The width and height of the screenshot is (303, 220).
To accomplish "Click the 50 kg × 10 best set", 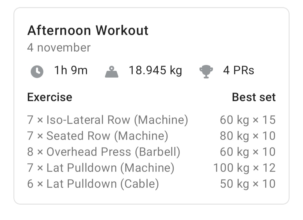I will coord(247,184).
